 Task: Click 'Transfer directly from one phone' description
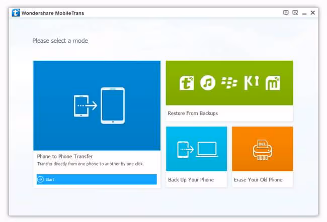point(91,164)
